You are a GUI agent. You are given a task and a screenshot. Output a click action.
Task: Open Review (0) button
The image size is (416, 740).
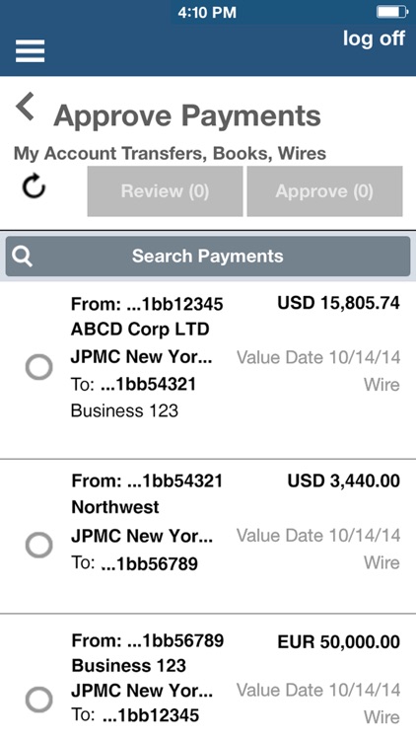pos(165,191)
